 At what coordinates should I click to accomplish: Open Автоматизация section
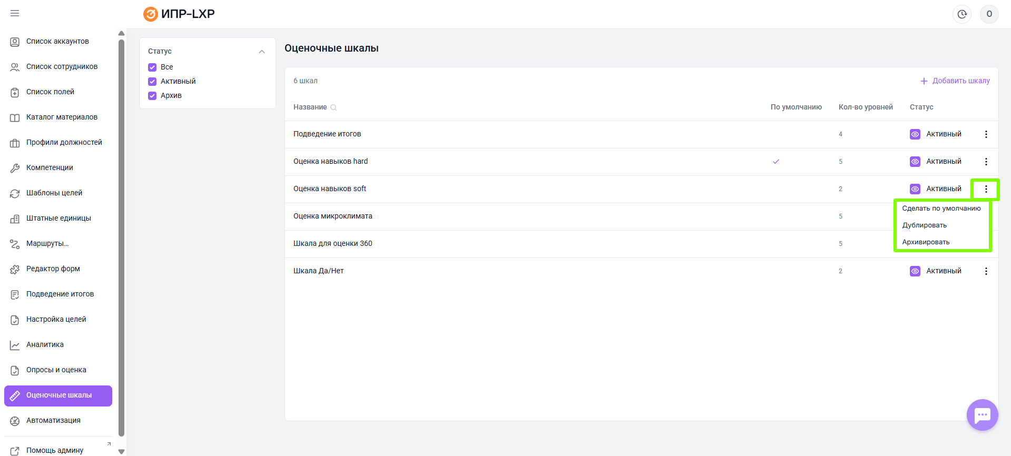[58, 421]
